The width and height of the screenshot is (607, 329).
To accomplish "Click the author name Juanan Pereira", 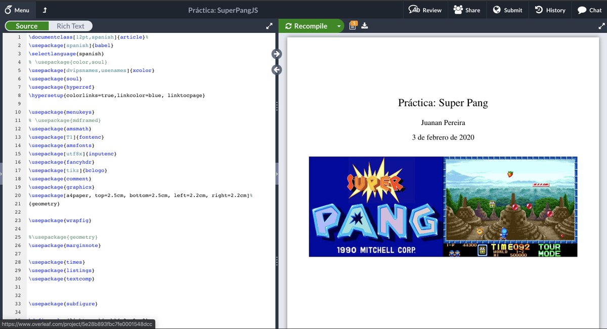I will point(443,123).
